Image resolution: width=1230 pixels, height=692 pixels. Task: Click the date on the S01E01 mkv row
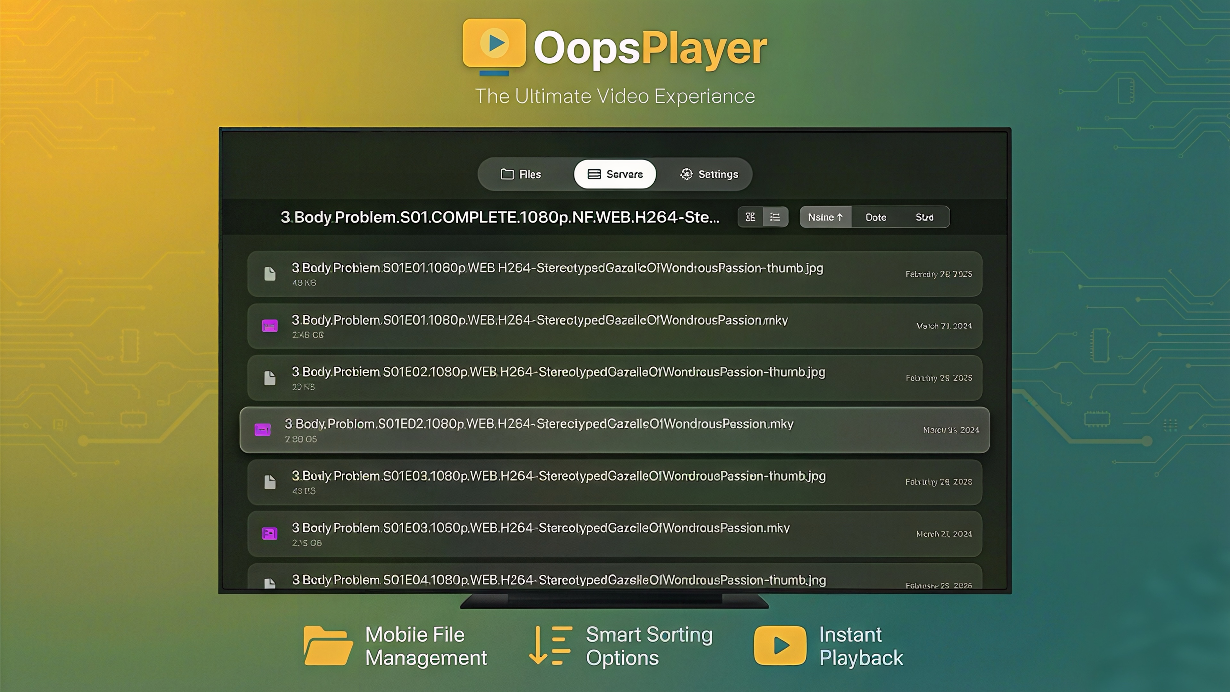pos(944,326)
